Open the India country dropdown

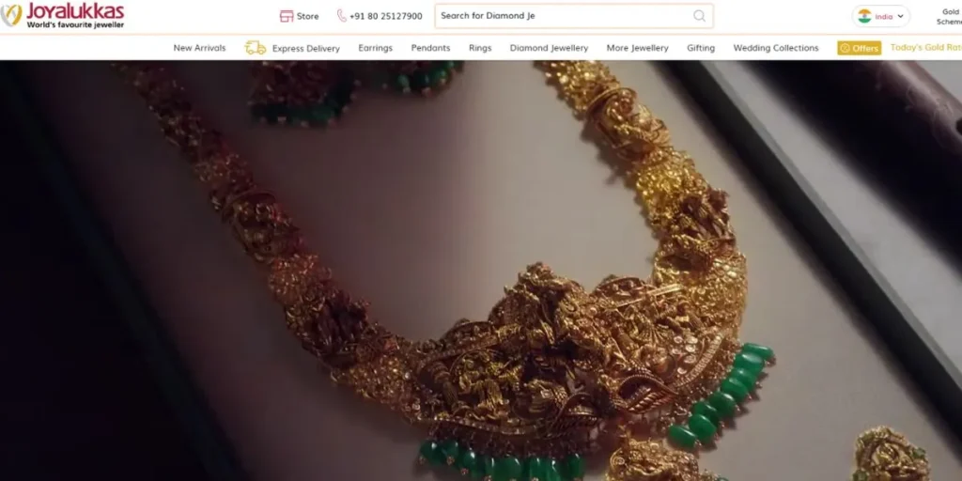(x=880, y=17)
